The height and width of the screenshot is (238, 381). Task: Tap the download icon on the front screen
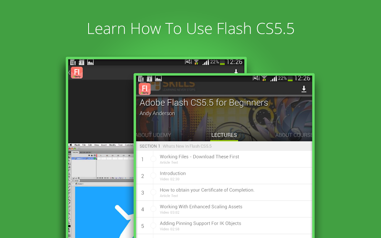pyautogui.click(x=304, y=89)
